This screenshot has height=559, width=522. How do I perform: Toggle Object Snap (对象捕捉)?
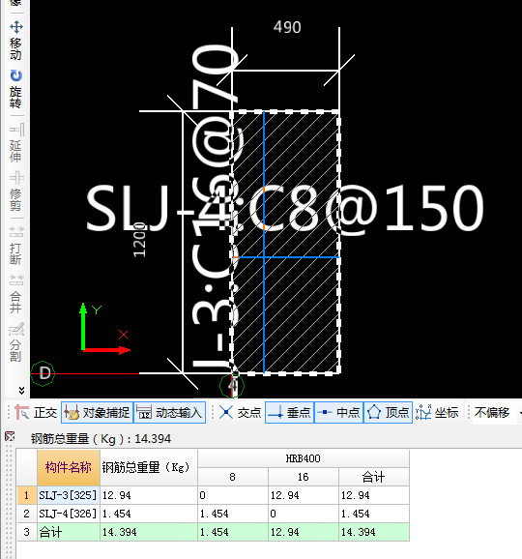[x=98, y=412]
